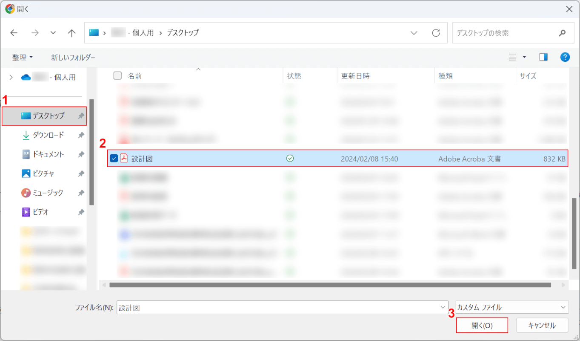Refresh the folder view
Viewport: 580px width, 341px height.
point(436,33)
